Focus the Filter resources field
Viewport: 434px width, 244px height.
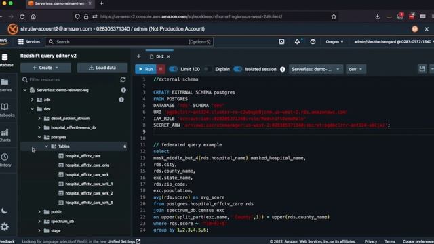click(x=70, y=80)
